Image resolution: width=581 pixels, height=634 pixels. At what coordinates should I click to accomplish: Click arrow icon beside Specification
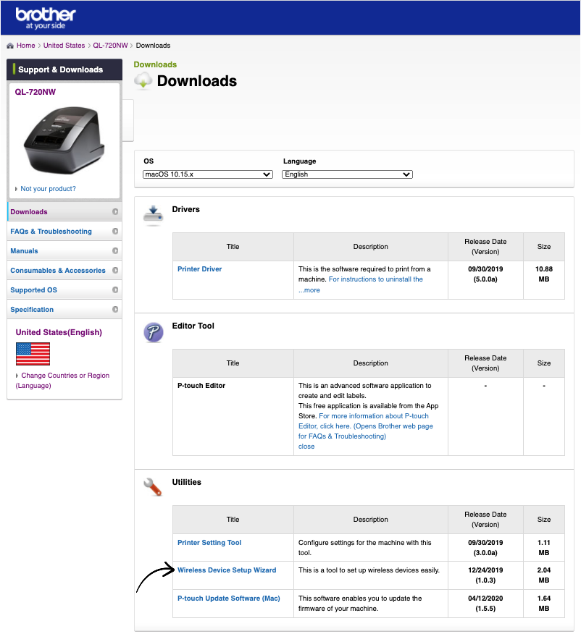[115, 309]
